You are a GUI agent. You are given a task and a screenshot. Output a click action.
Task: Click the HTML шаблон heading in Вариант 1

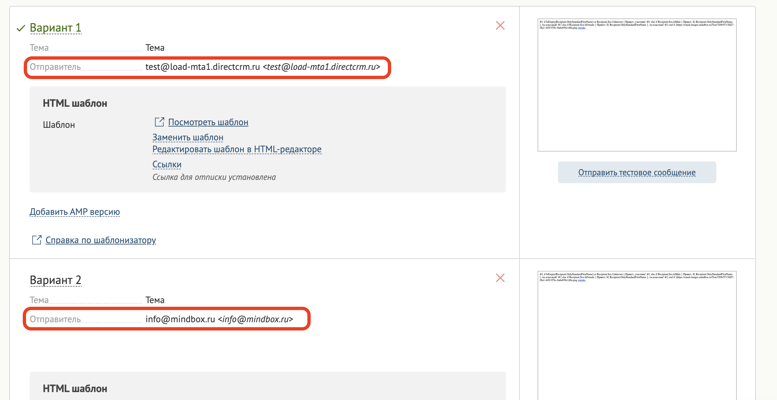tap(75, 103)
